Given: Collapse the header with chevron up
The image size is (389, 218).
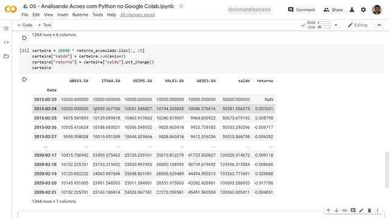Looking at the screenshot, I should (x=379, y=25).
